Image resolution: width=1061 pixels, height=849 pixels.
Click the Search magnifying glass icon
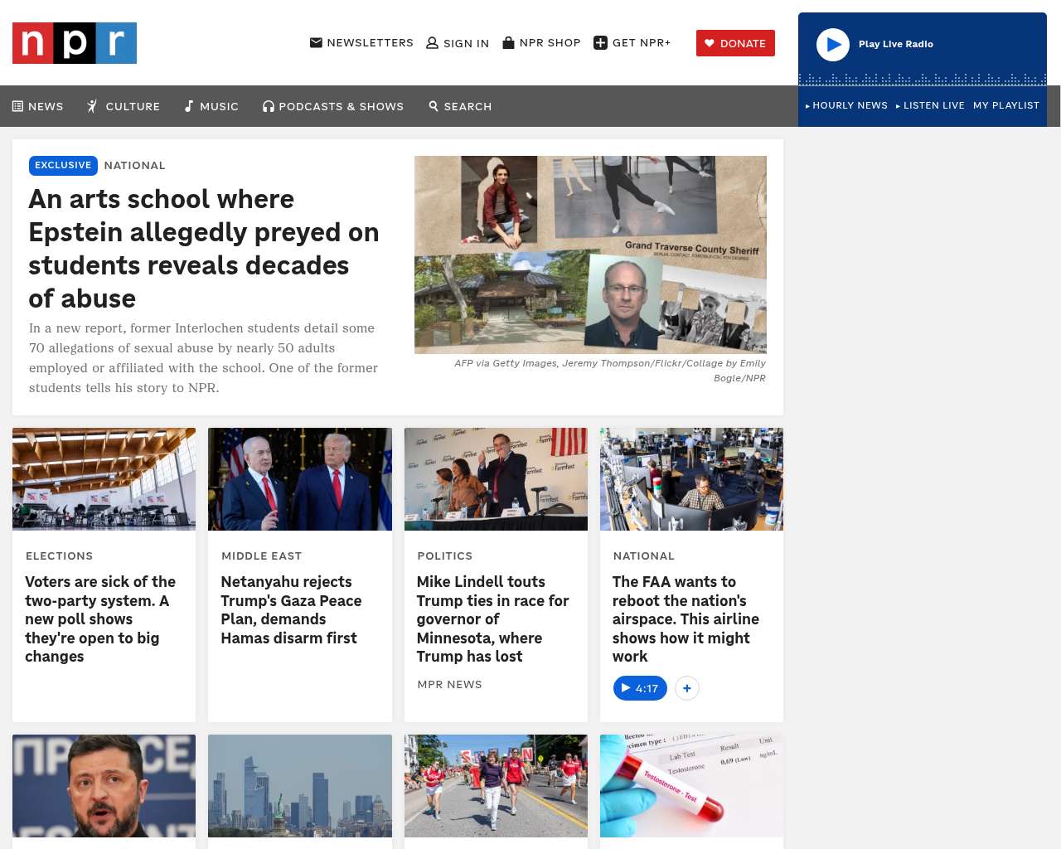pos(434,106)
